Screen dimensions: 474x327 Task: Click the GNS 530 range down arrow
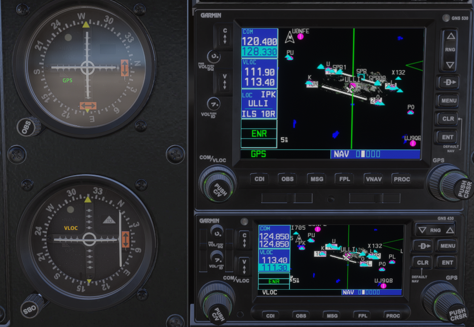[x=450, y=64]
